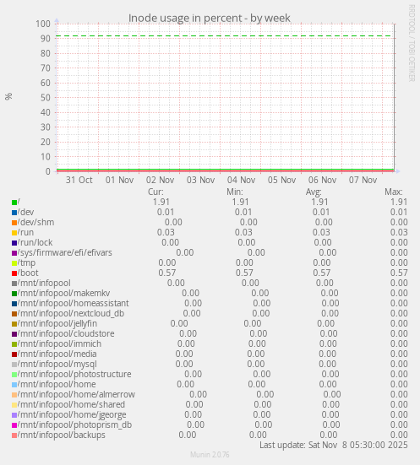Click the Max: column header
This screenshot has width=420, height=465.
click(x=394, y=192)
